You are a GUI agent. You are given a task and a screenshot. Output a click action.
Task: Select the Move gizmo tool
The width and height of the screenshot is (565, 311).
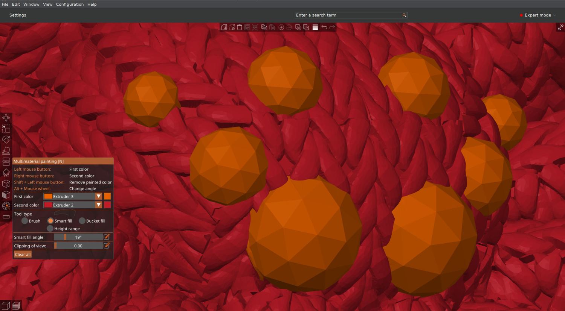pos(6,118)
